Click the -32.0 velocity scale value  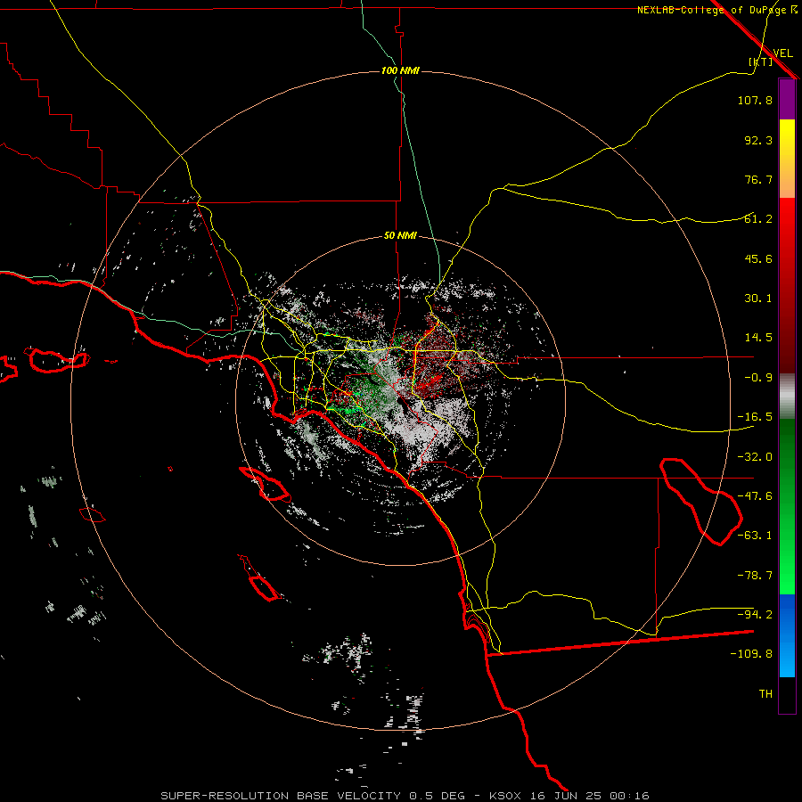pyautogui.click(x=755, y=457)
